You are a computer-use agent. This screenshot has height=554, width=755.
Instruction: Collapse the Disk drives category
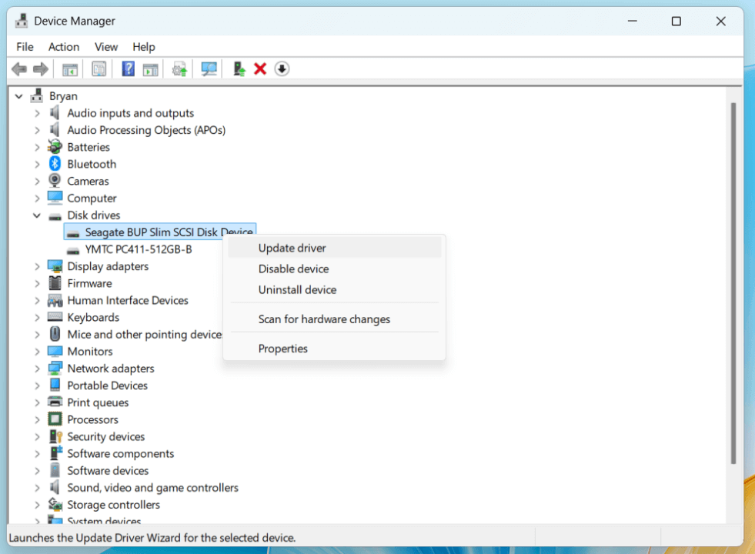pyautogui.click(x=36, y=215)
